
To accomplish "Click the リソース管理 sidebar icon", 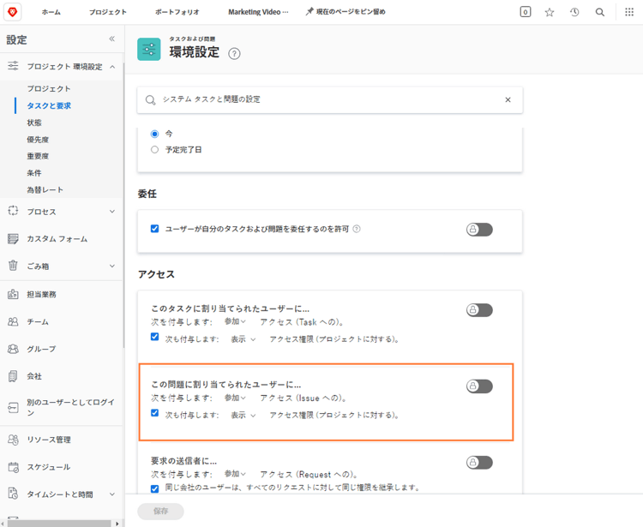I will click(13, 440).
